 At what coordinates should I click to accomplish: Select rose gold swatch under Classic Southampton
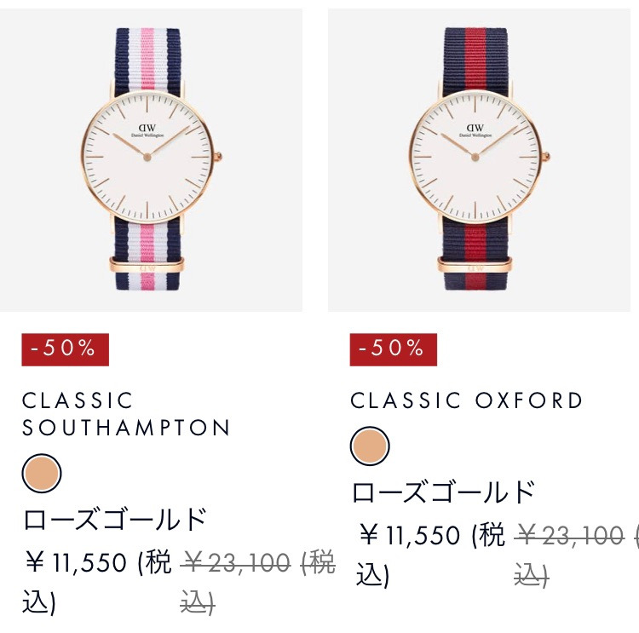click(x=42, y=473)
